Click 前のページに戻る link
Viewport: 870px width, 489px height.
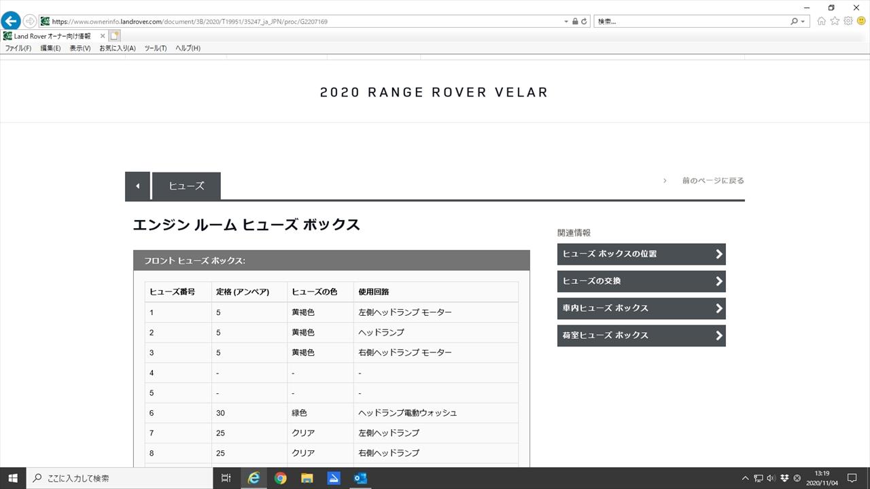[713, 181]
